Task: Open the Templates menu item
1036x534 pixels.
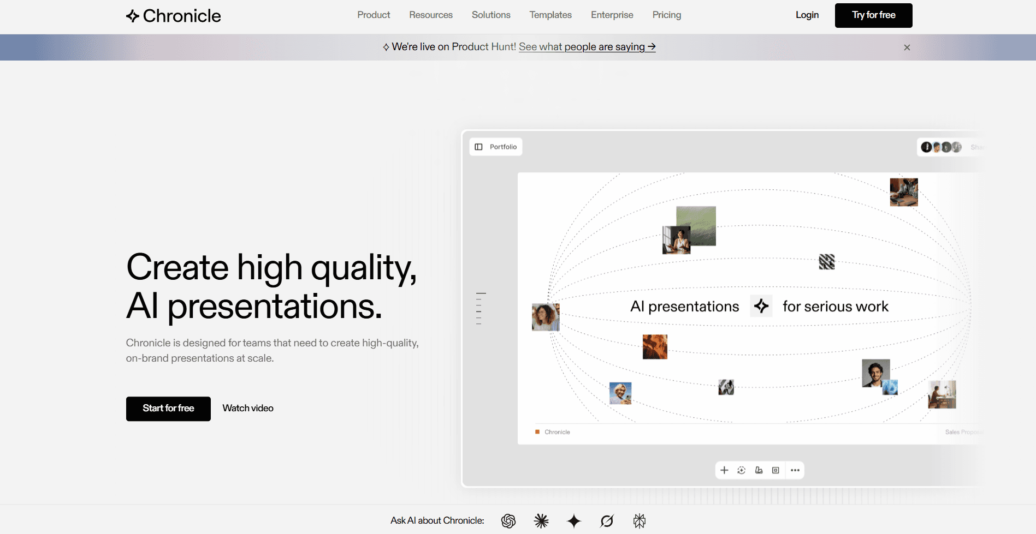Action: click(x=550, y=15)
